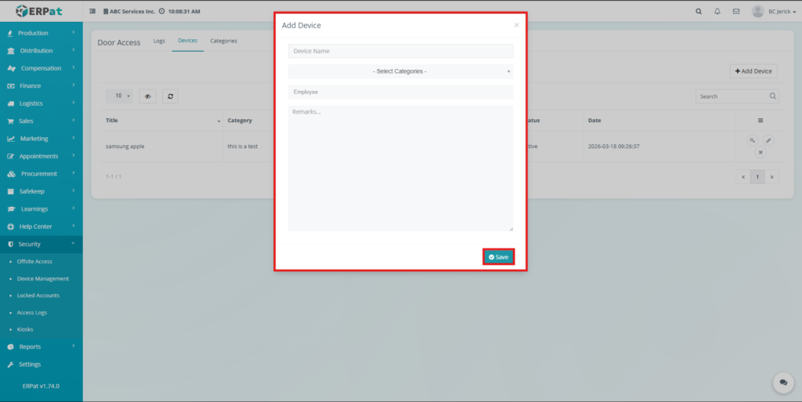The image size is (802, 402).
Task: Click the Employee input field
Action: coord(400,92)
